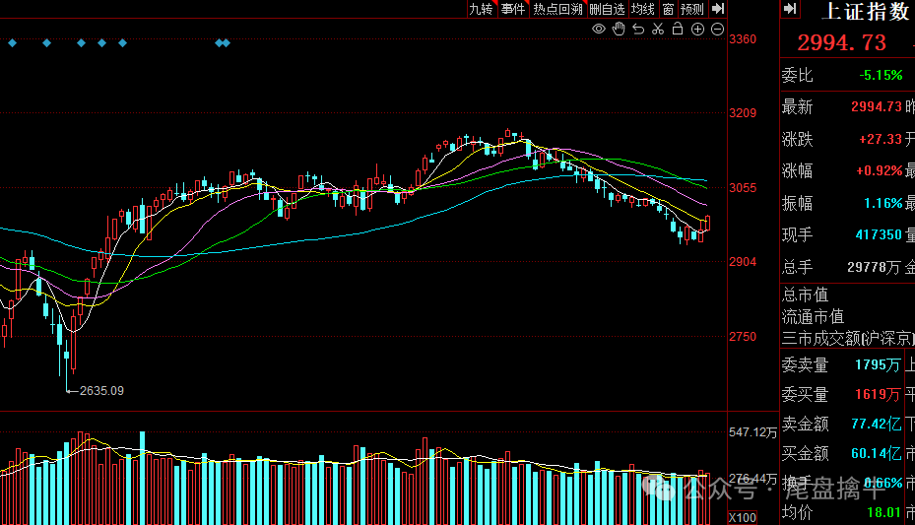Click the 现手 value 417350
The image size is (915, 525).
click(879, 235)
